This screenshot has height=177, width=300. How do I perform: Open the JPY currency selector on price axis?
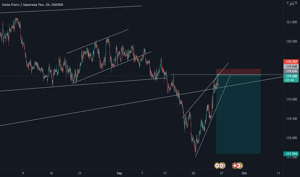pos(292,4)
